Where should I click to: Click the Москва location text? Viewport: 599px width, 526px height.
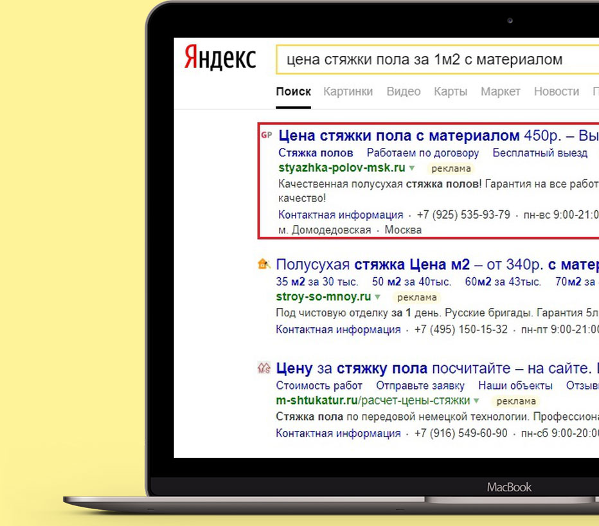403,230
